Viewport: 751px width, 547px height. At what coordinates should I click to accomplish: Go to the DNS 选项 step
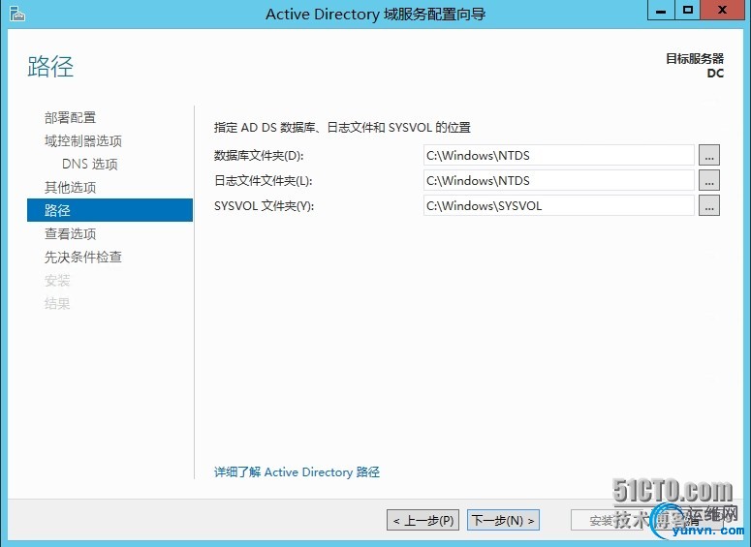[89, 165]
